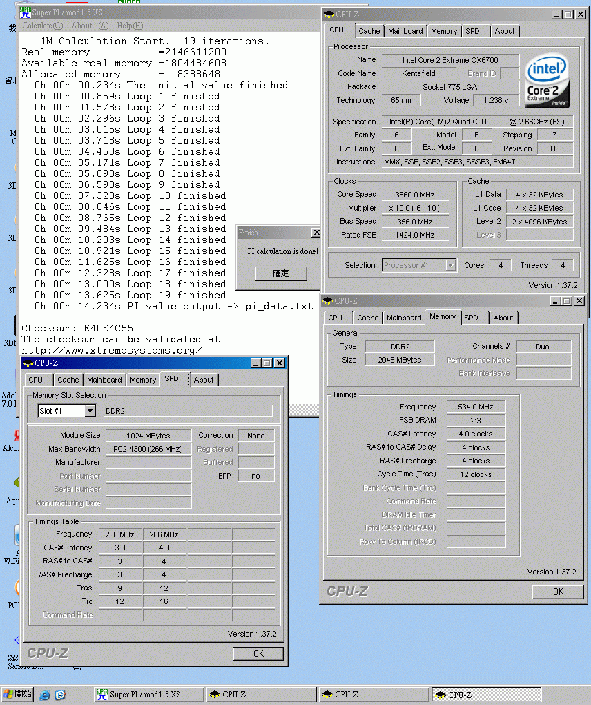The width and height of the screenshot is (591, 705).
Task: Minimize the SPD CPU-Z window
Action: 255,363
